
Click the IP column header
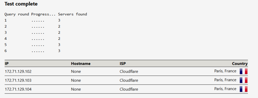pos(6,63)
